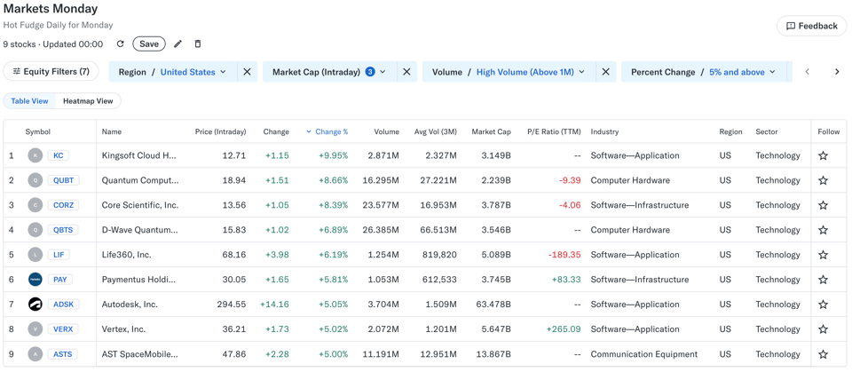The image size is (852, 372).
Task: Remove the Market Cap (Intraday) filter
Action: (406, 72)
